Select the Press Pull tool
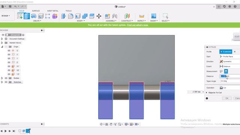The width and height of the screenshot is (240, 135). click(x=63, y=16)
